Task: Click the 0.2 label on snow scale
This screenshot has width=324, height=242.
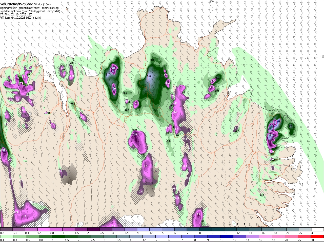Action: coord(2,233)
